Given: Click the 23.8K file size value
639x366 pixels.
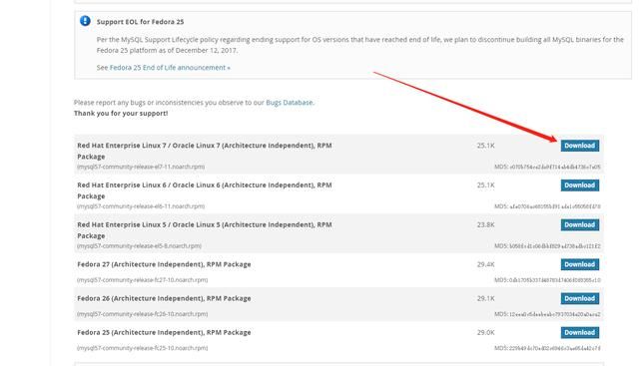Looking at the screenshot, I should (486, 224).
